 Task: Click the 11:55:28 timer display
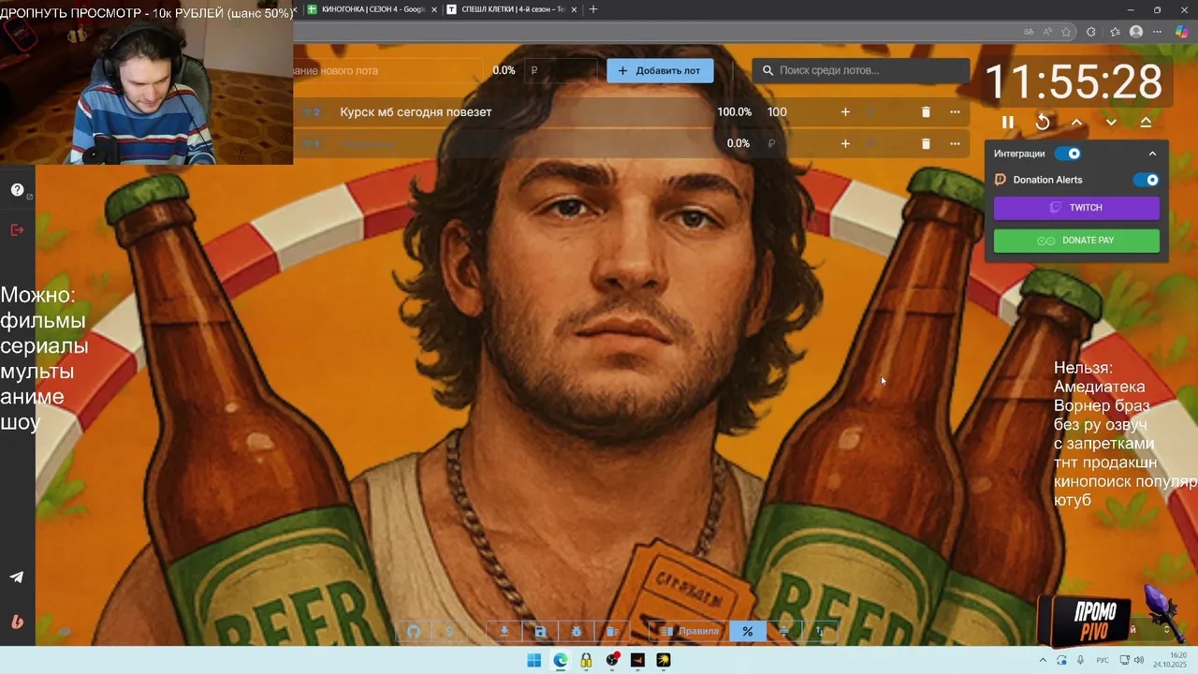coord(1074,82)
